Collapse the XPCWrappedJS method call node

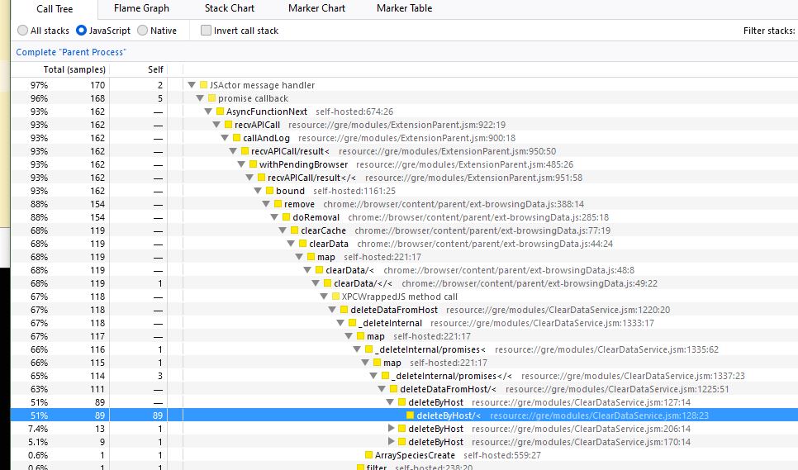point(324,297)
